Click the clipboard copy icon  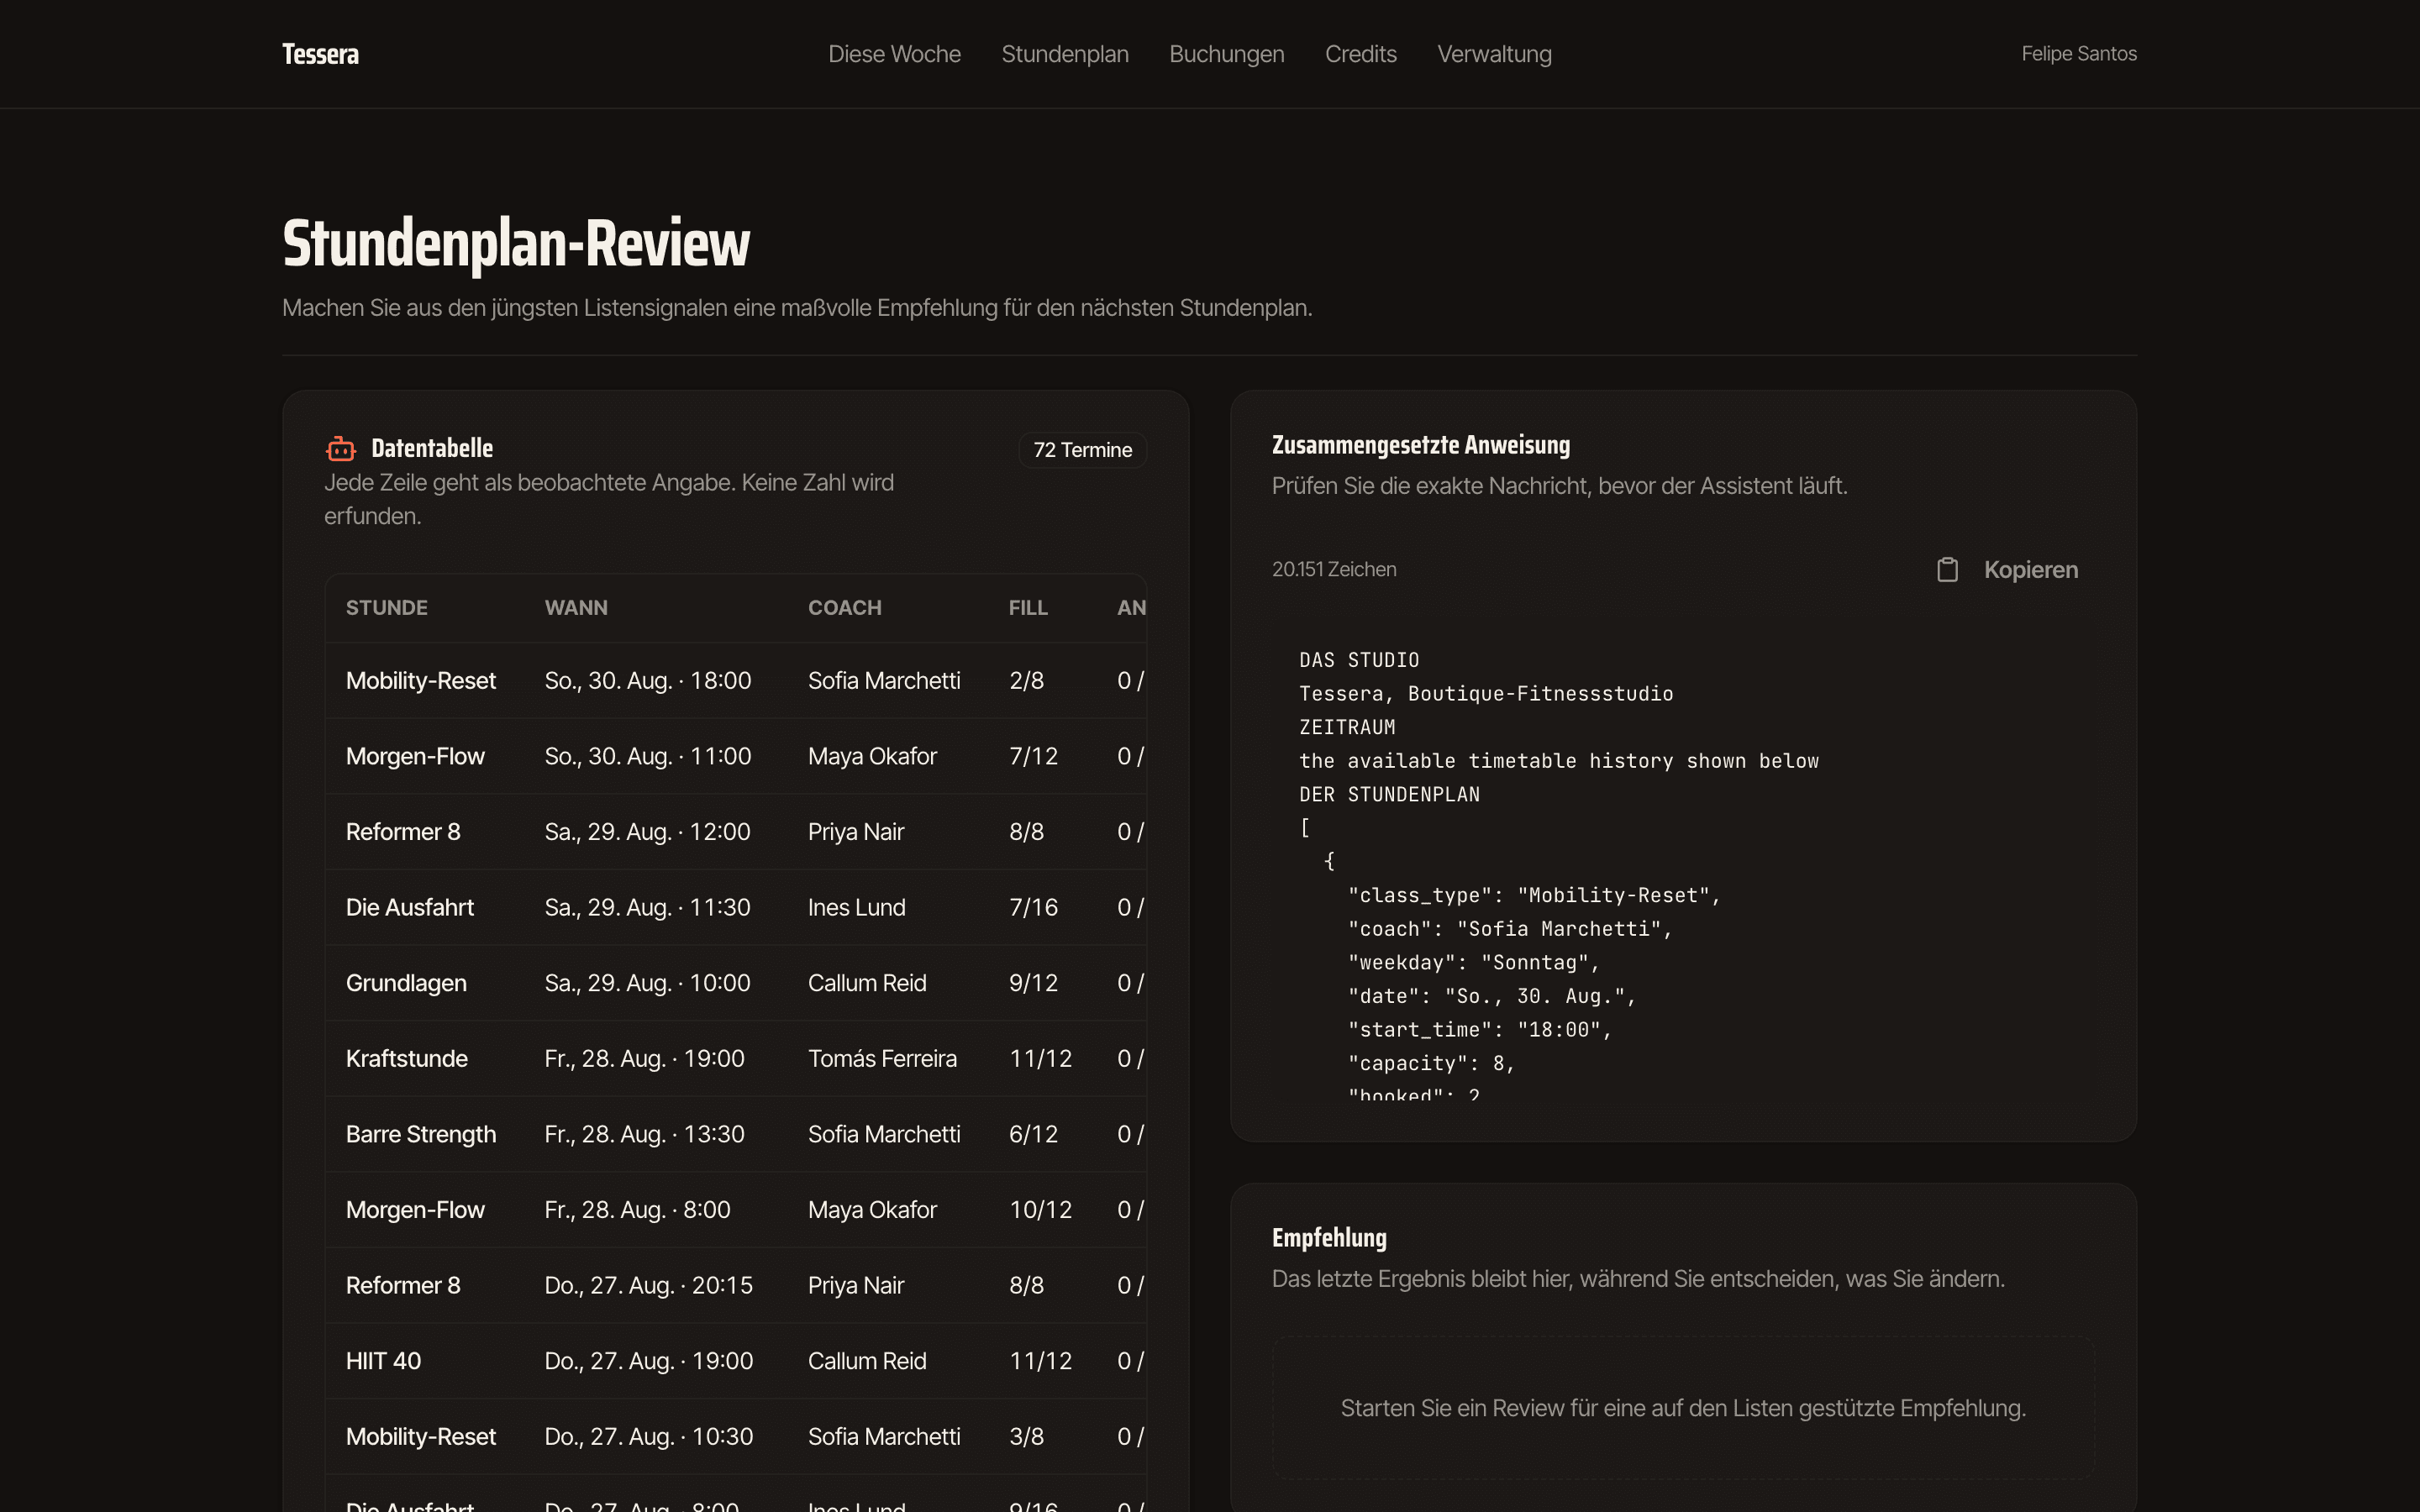coord(1947,570)
